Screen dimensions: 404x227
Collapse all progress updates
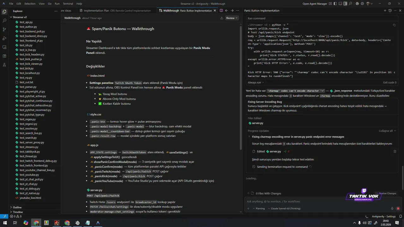coord(387,131)
